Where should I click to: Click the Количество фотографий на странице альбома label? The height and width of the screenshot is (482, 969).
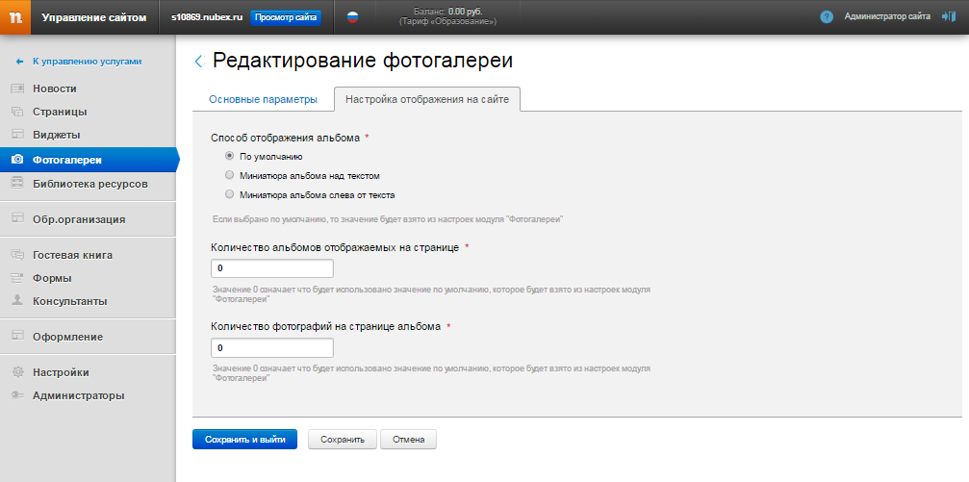[x=325, y=326]
